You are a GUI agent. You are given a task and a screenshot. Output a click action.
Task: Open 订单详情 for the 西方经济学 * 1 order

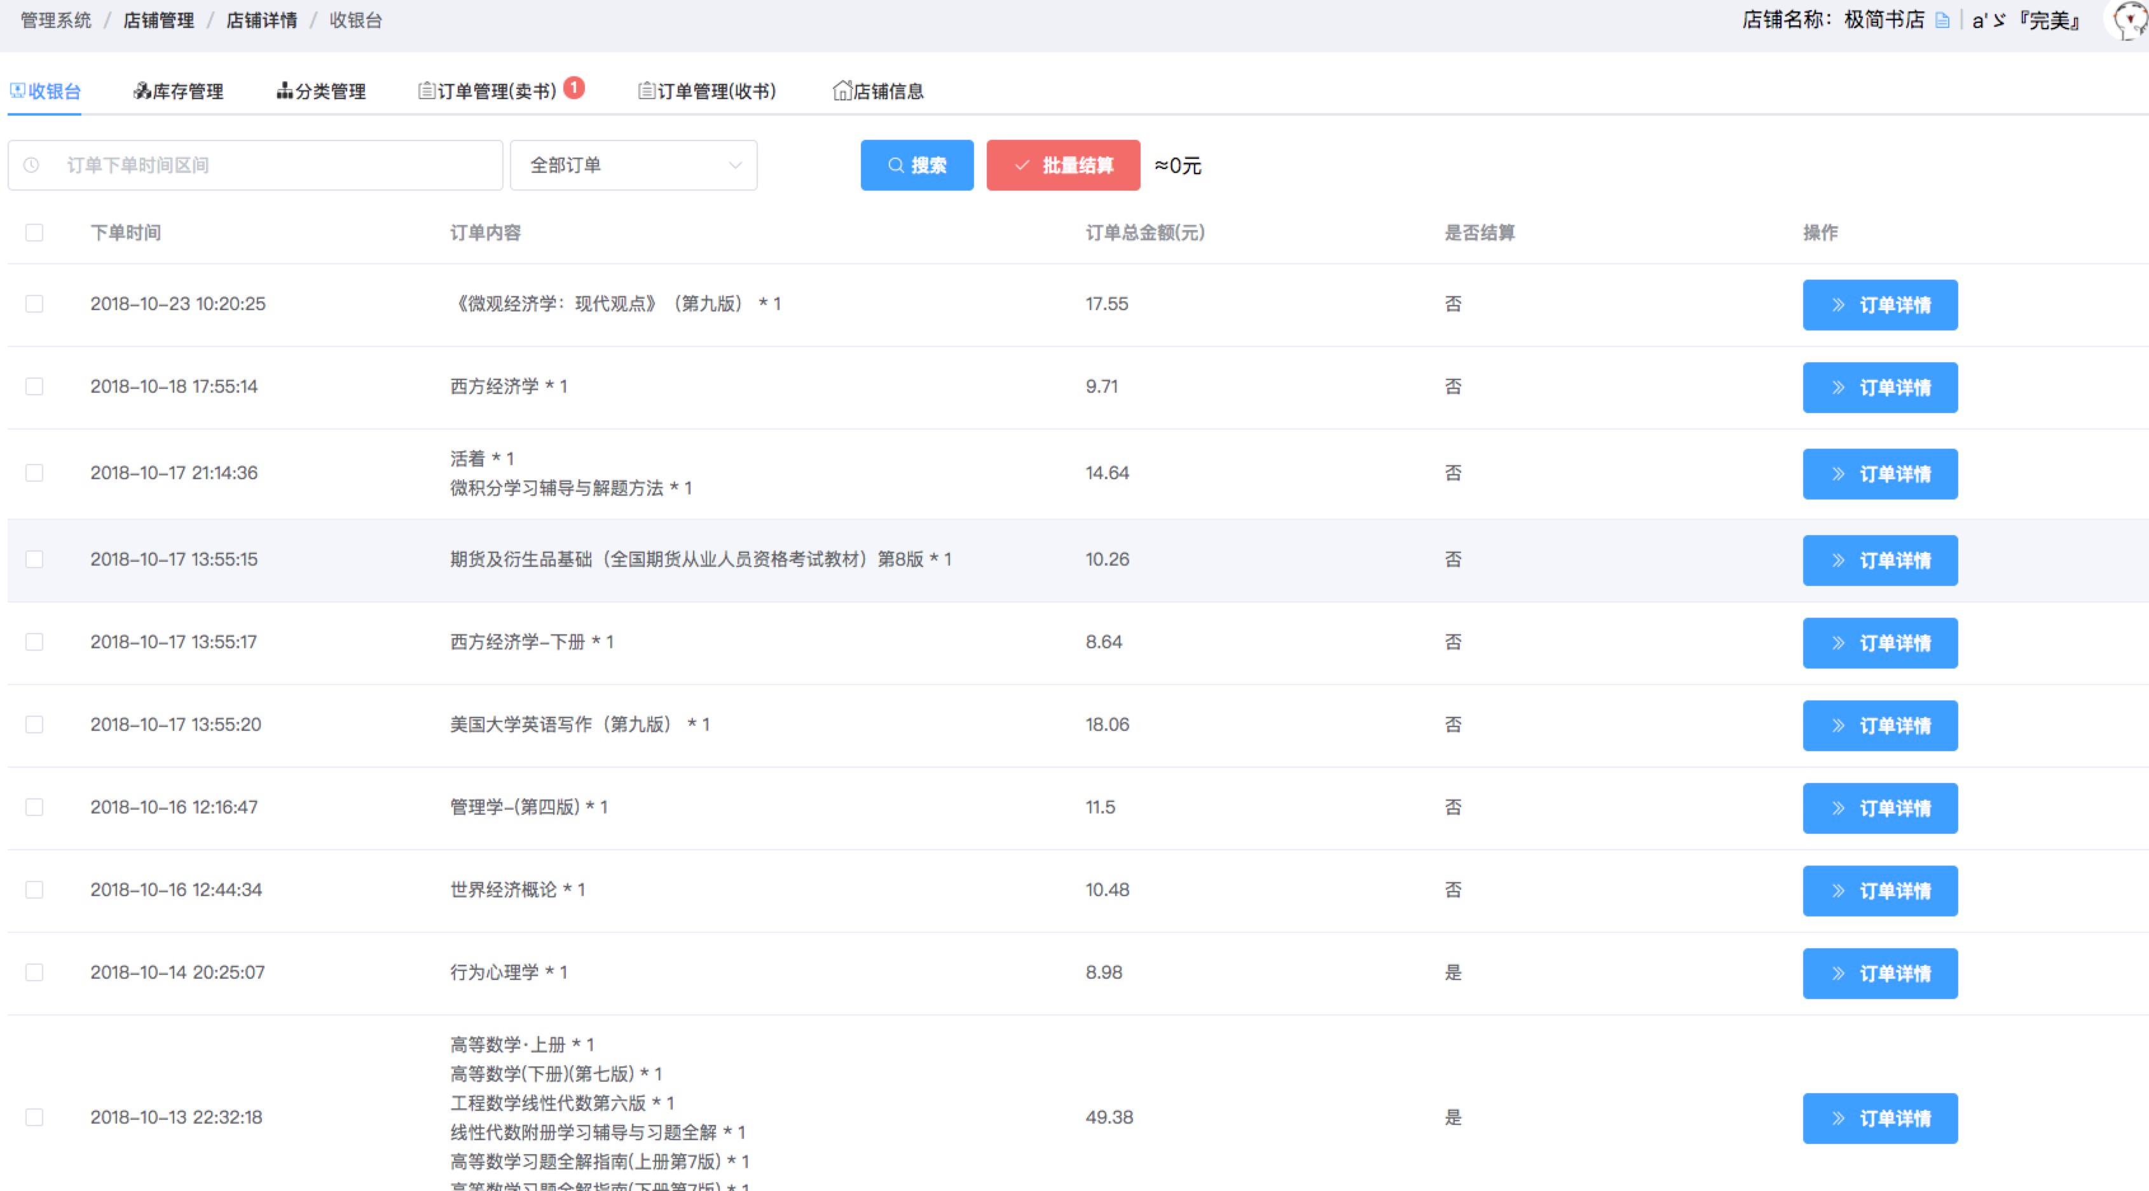(1879, 387)
